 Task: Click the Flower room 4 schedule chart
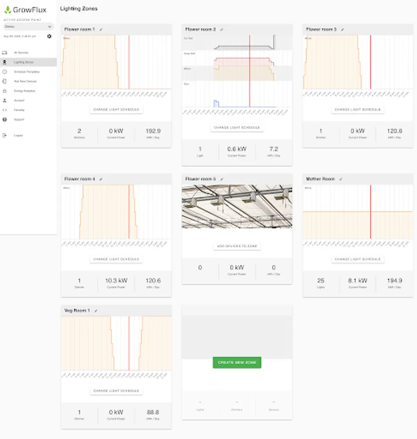click(x=116, y=212)
